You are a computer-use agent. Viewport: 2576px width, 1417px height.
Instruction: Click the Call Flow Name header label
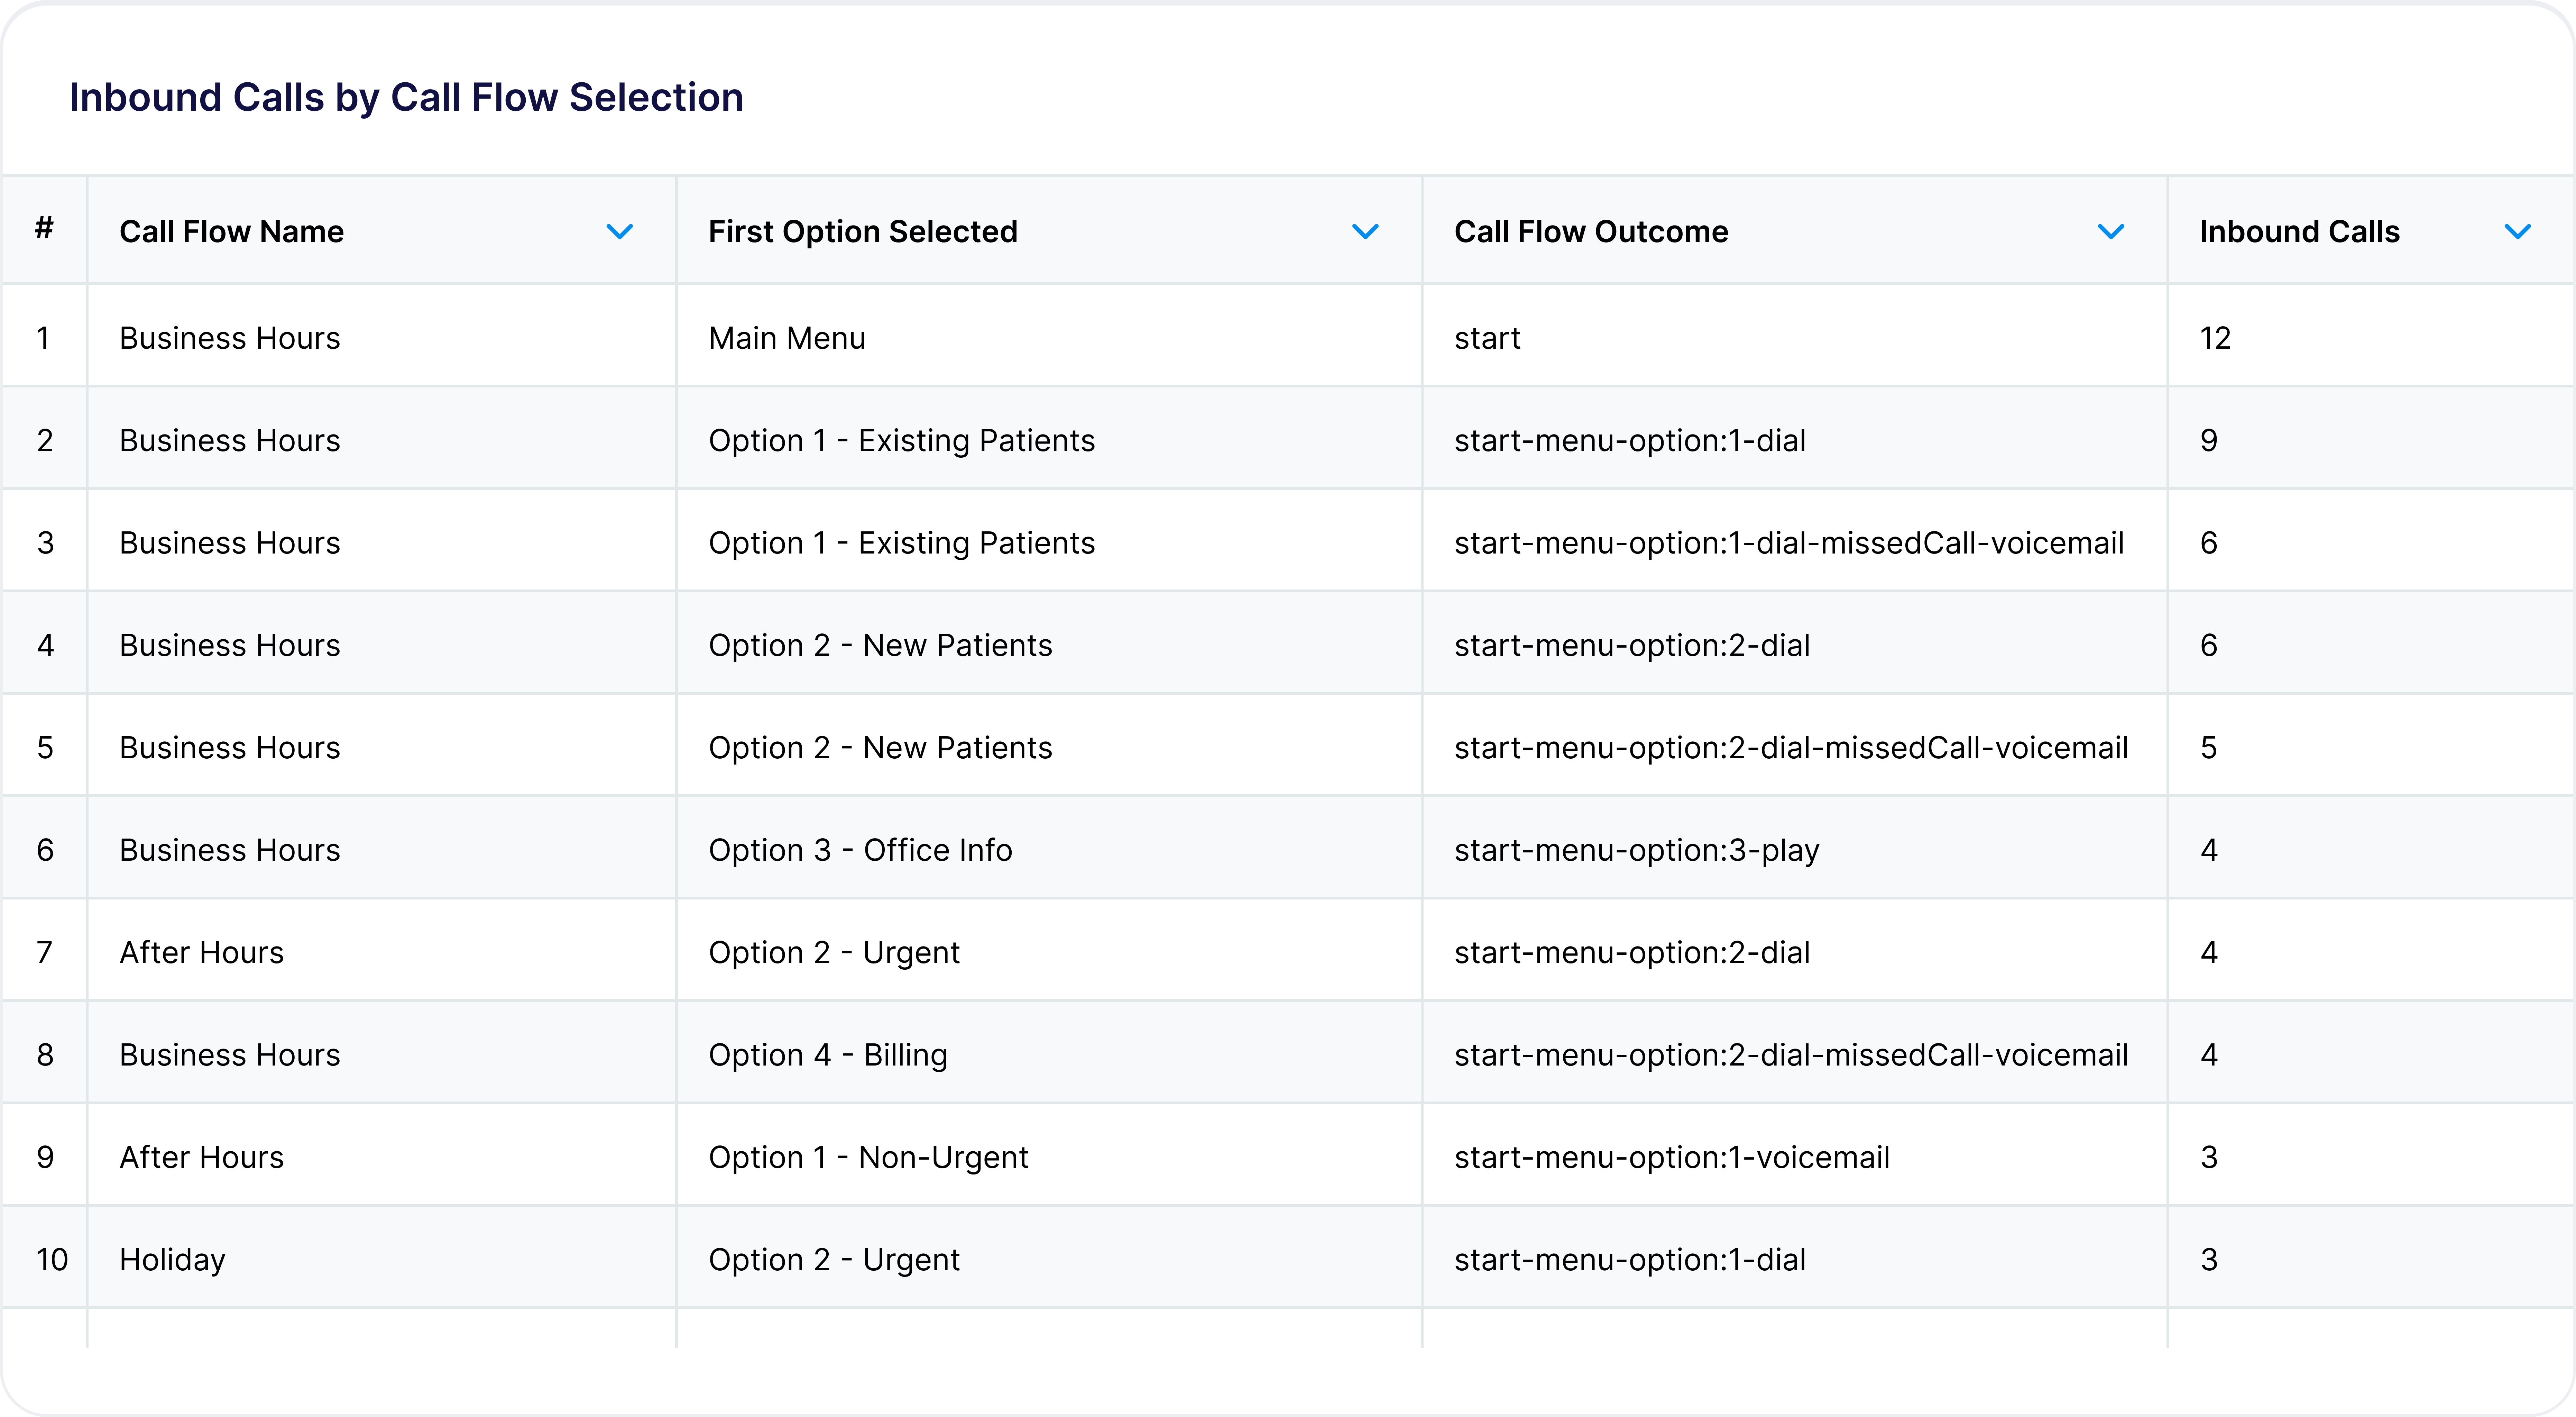pos(232,232)
